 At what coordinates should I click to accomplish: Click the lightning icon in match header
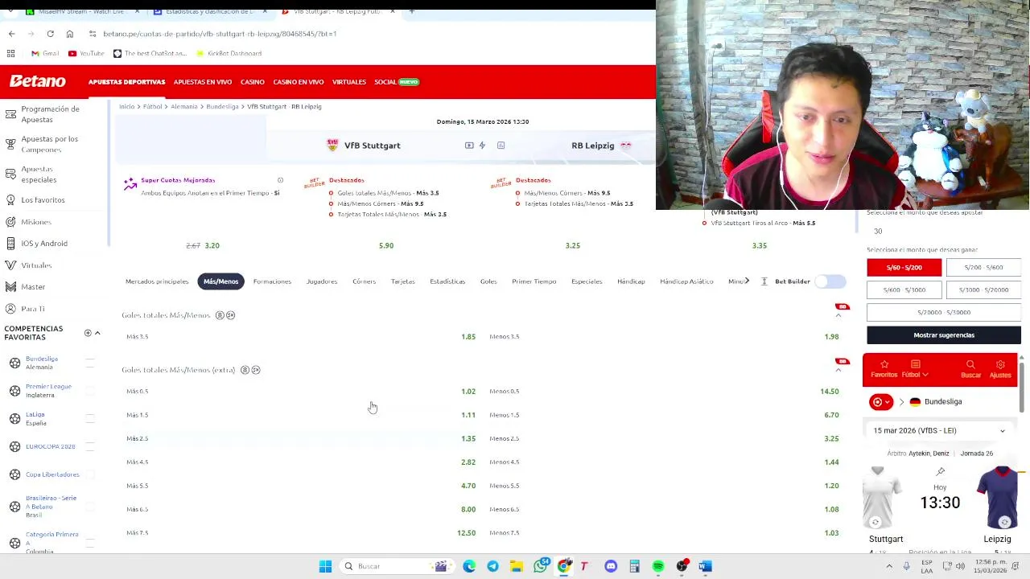482,146
